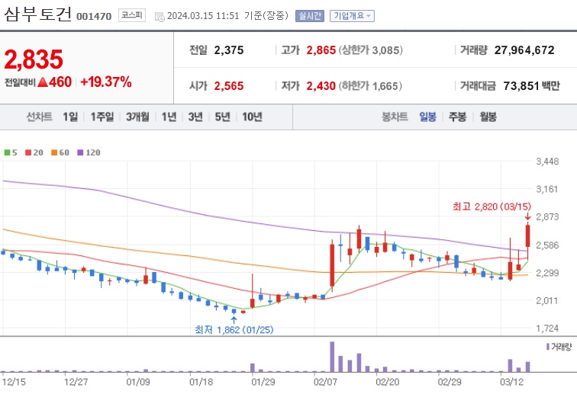Click the 코스피 market label
The width and height of the screenshot is (577, 394).
click(x=132, y=15)
